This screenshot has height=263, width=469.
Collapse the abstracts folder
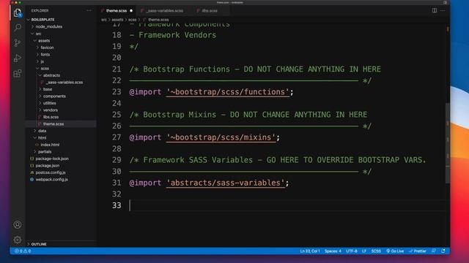(x=51, y=75)
